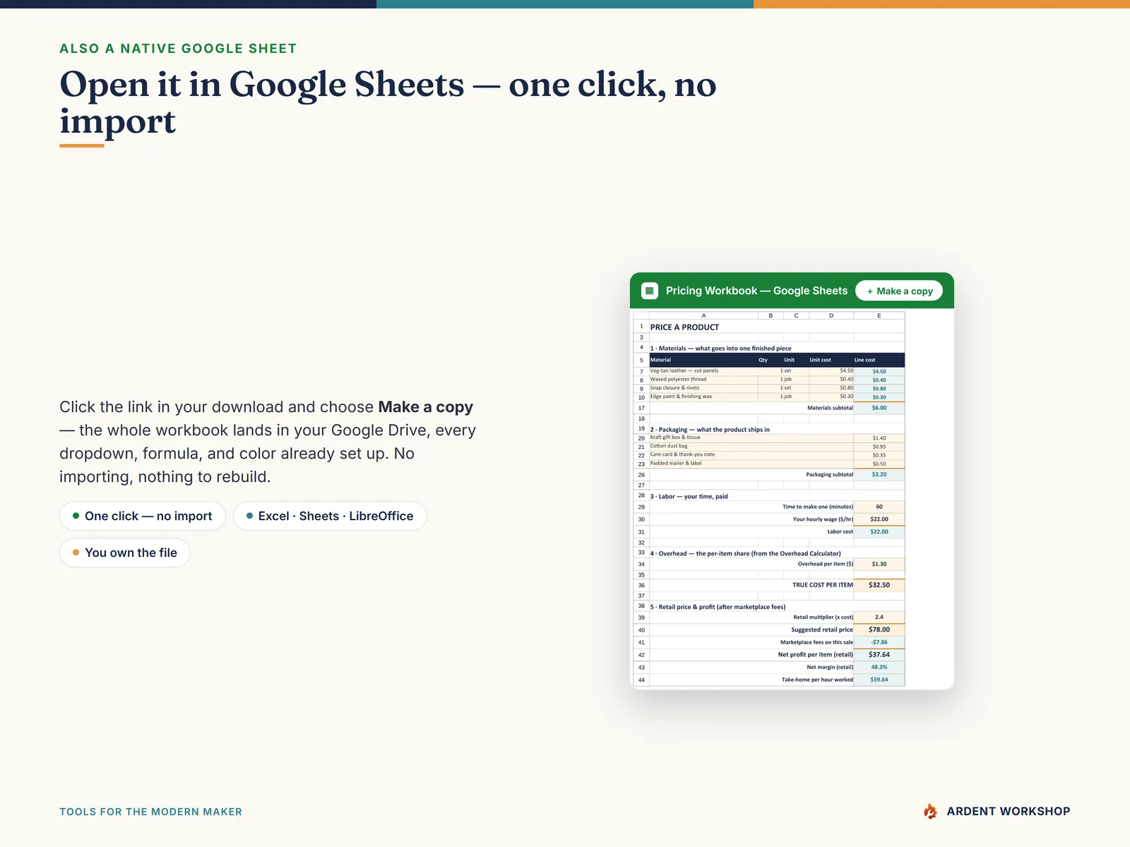Click the "You own the file" chip

125,553
